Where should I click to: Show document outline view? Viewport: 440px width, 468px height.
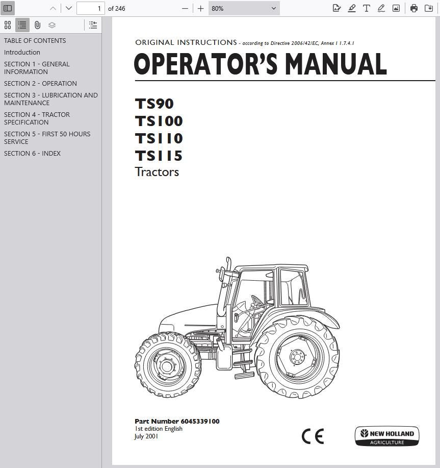22,25
